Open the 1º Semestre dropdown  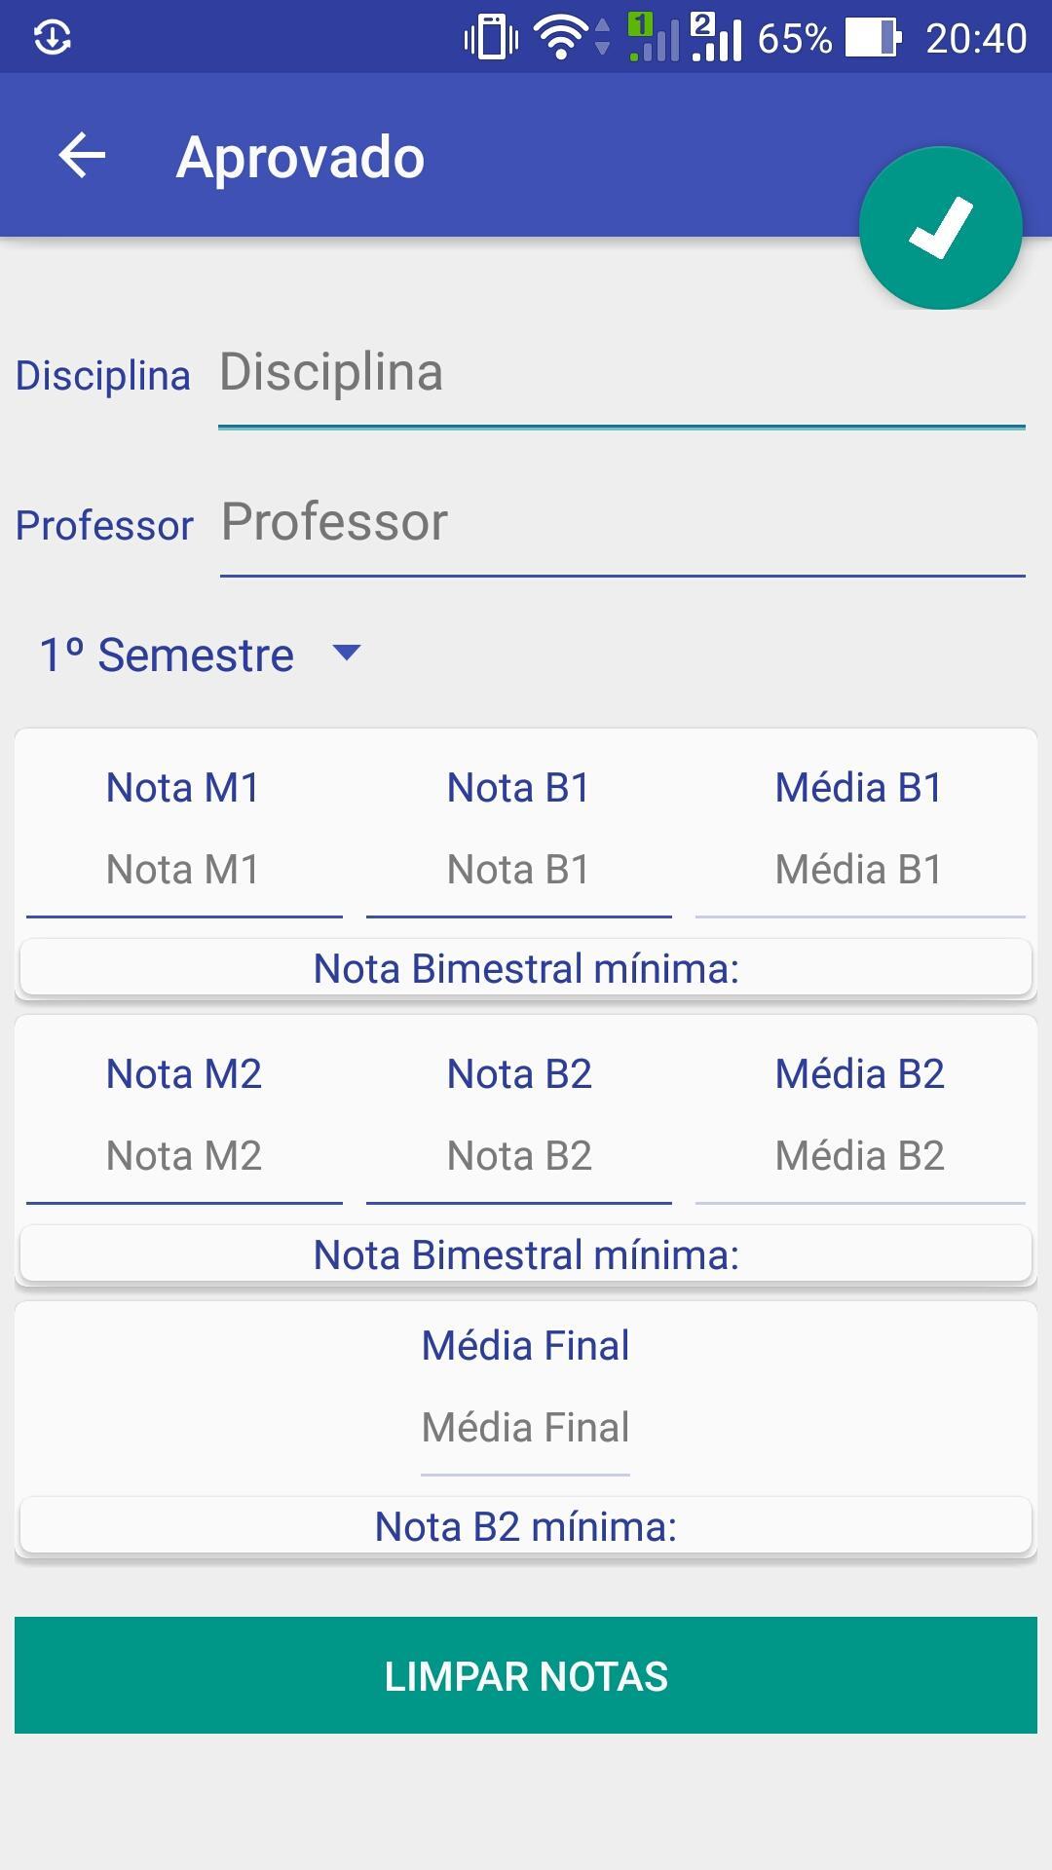click(x=200, y=654)
